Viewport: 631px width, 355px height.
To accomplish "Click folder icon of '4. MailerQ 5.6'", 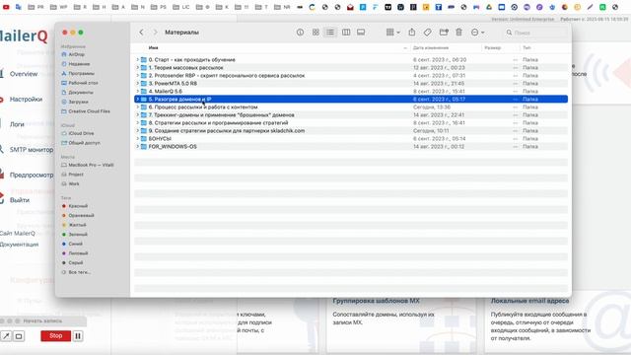I will point(144,92).
